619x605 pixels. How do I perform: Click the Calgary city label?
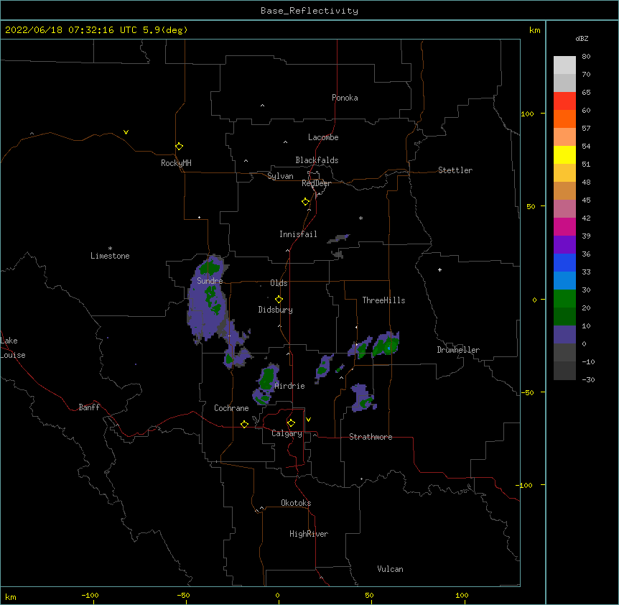coord(287,433)
